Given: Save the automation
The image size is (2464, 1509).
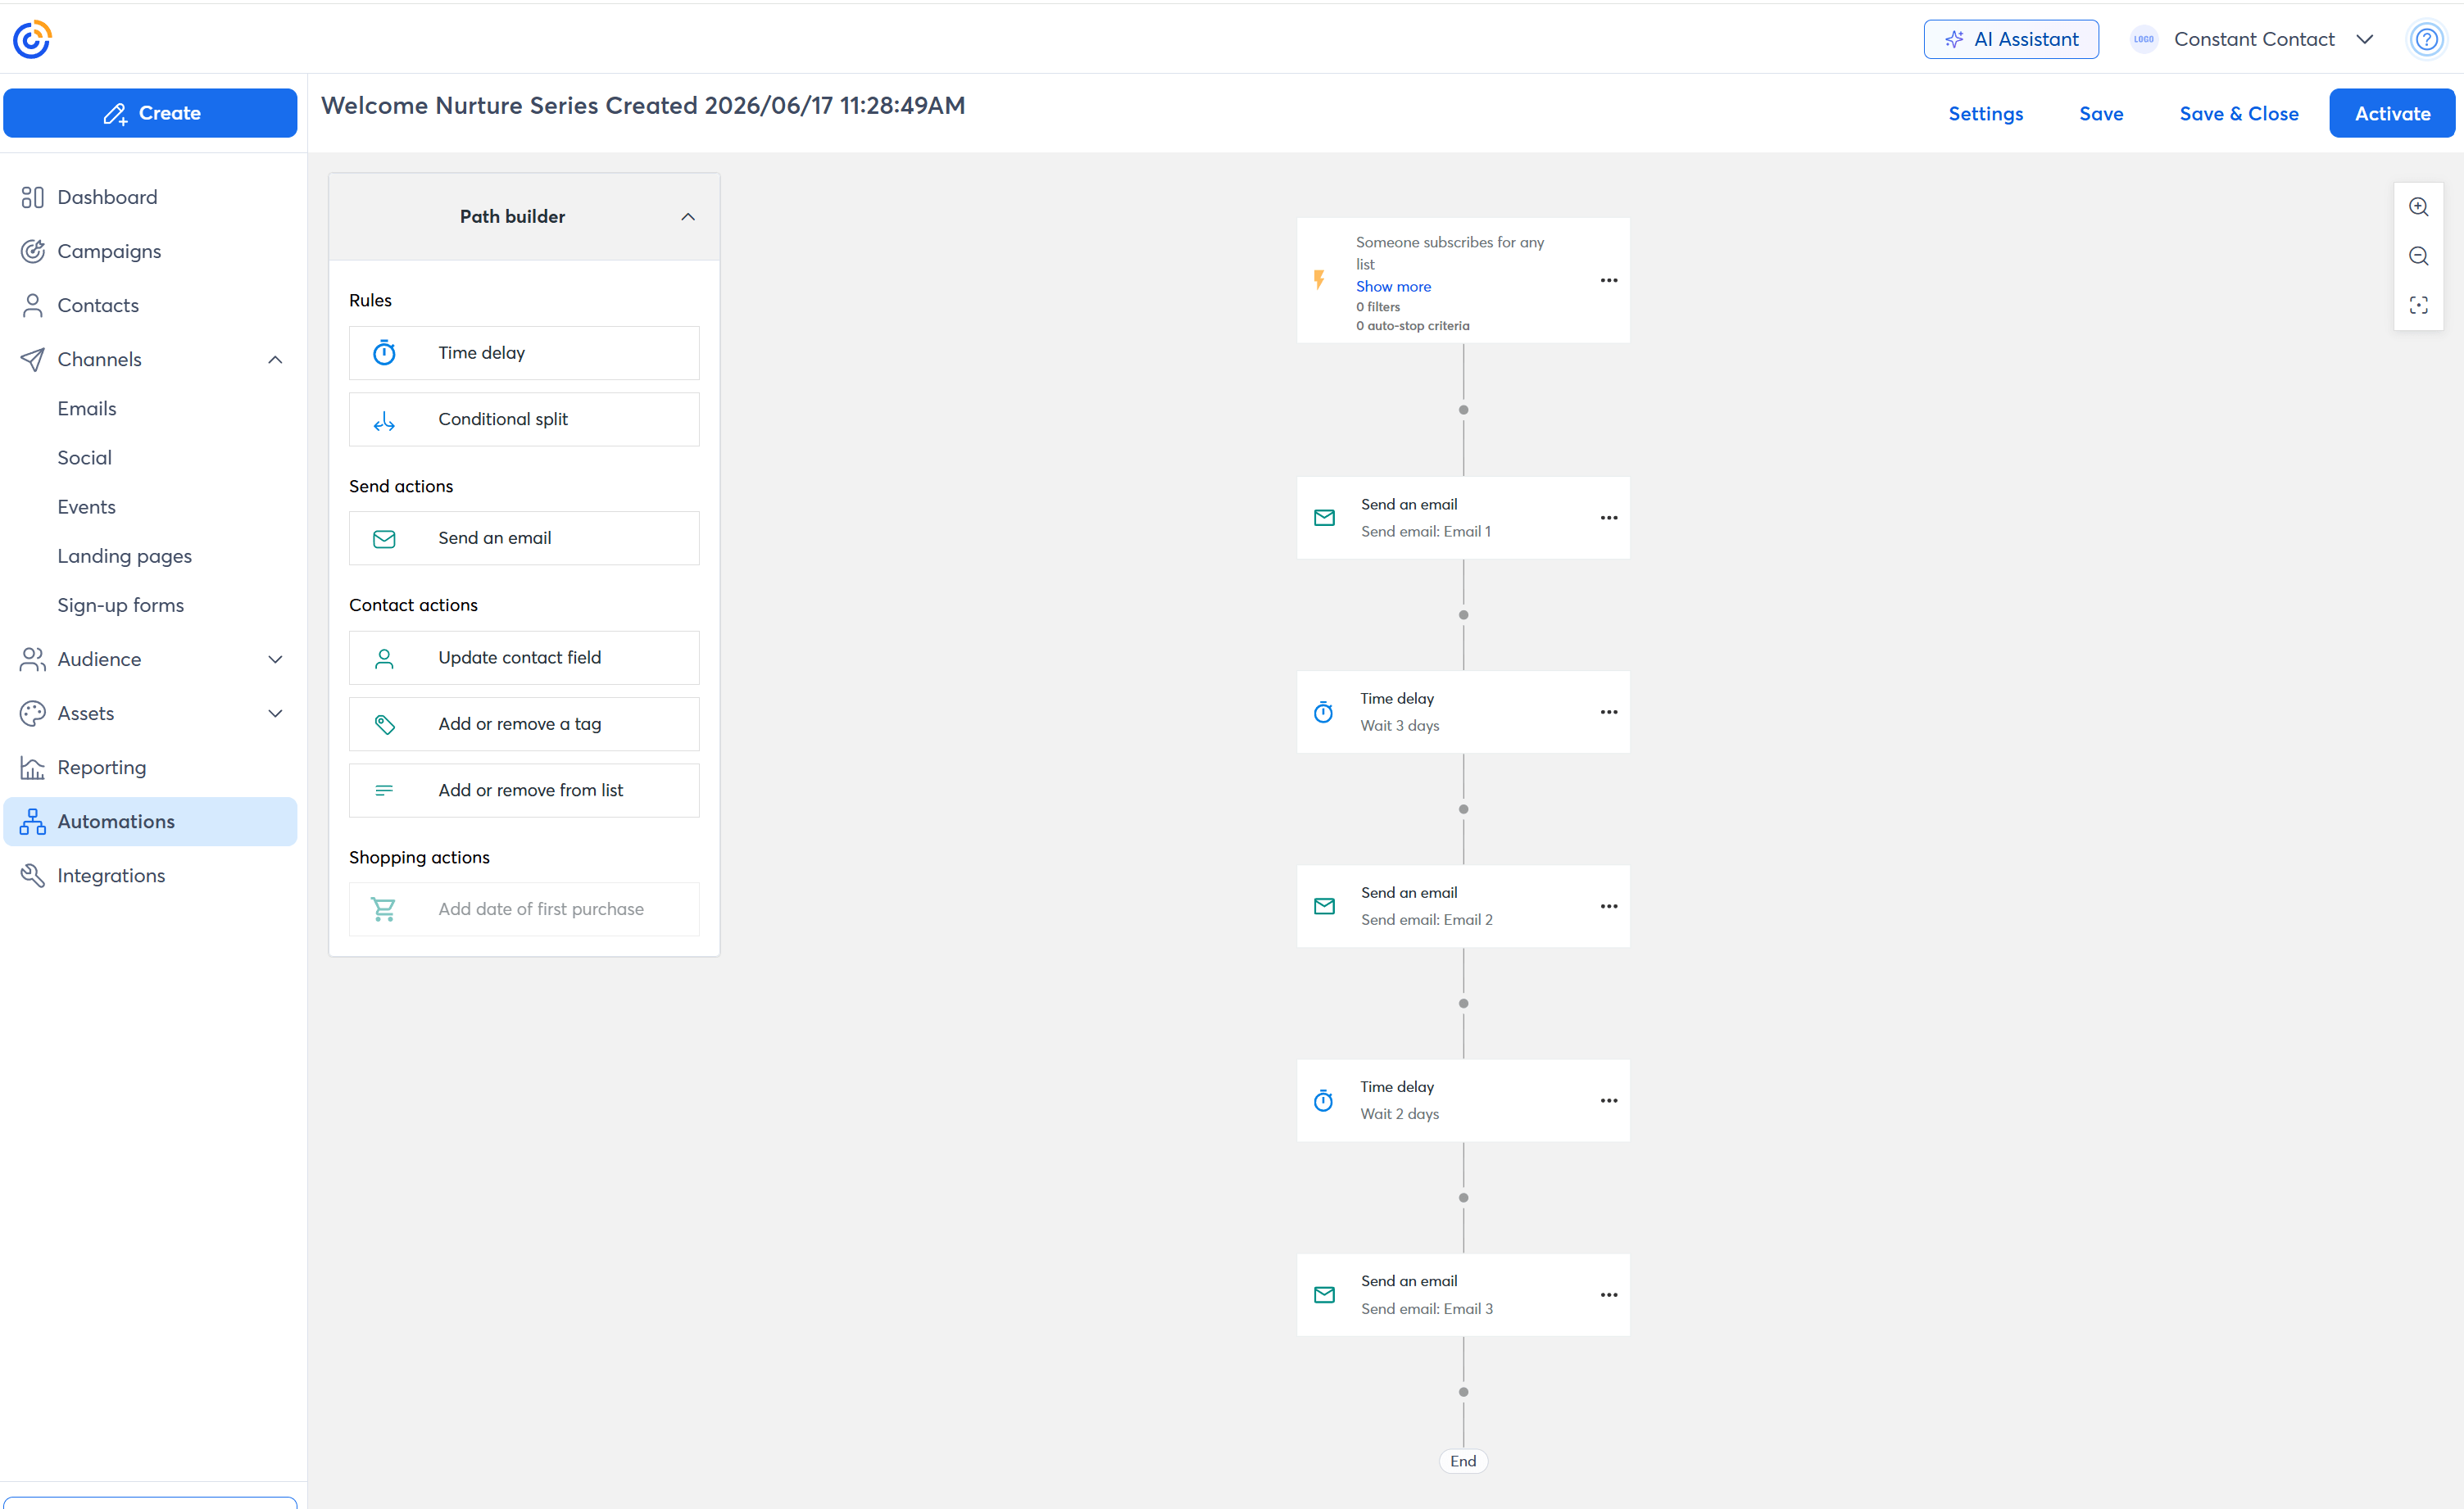Looking at the screenshot, I should [x=2101, y=114].
